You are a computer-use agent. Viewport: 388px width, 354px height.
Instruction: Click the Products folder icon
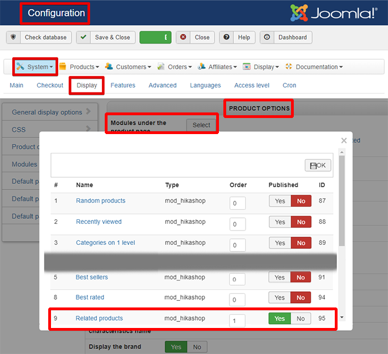[63, 66]
